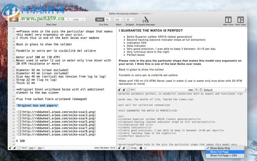Choose Show Body Only
The height and width of the screenshot is (161, 257).
225,148
